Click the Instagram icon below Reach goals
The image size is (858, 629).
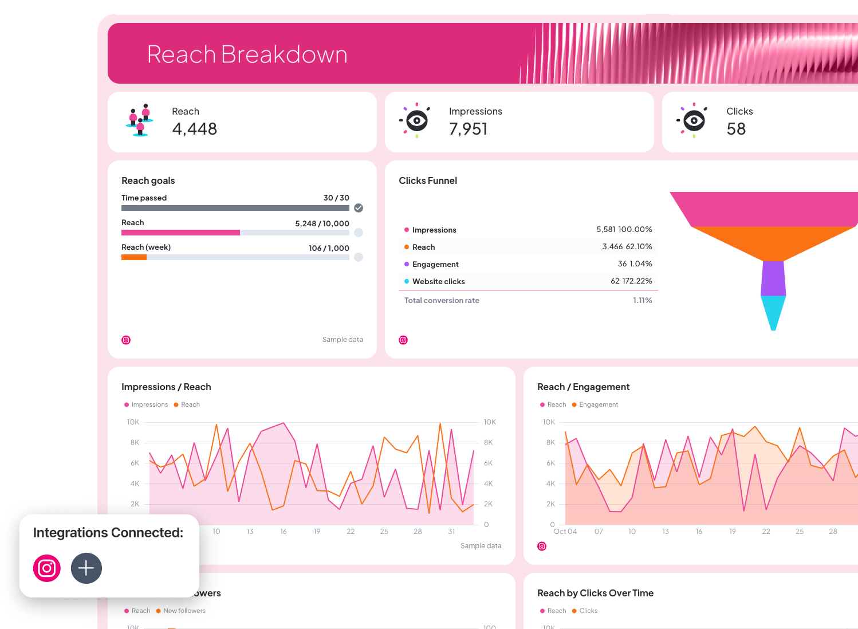click(126, 340)
